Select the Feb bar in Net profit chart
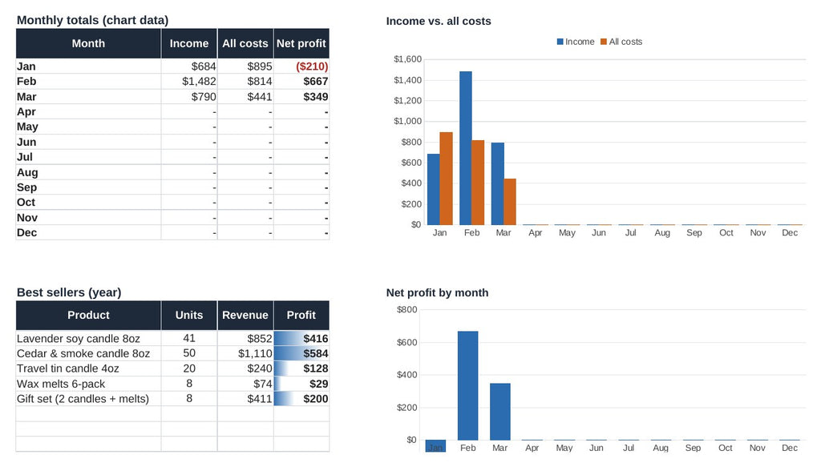The height and width of the screenshot is (467, 821). pyautogui.click(x=467, y=385)
